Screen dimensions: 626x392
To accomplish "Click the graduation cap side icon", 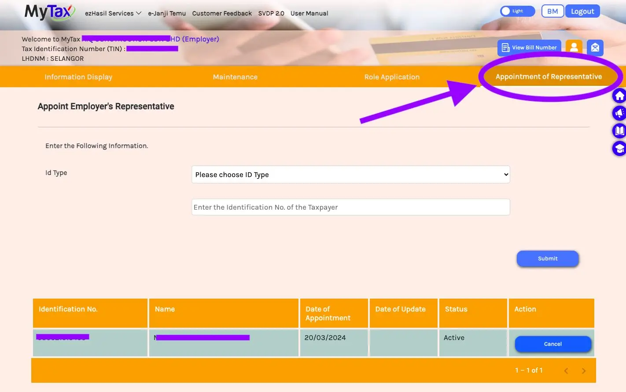I will 619,148.
